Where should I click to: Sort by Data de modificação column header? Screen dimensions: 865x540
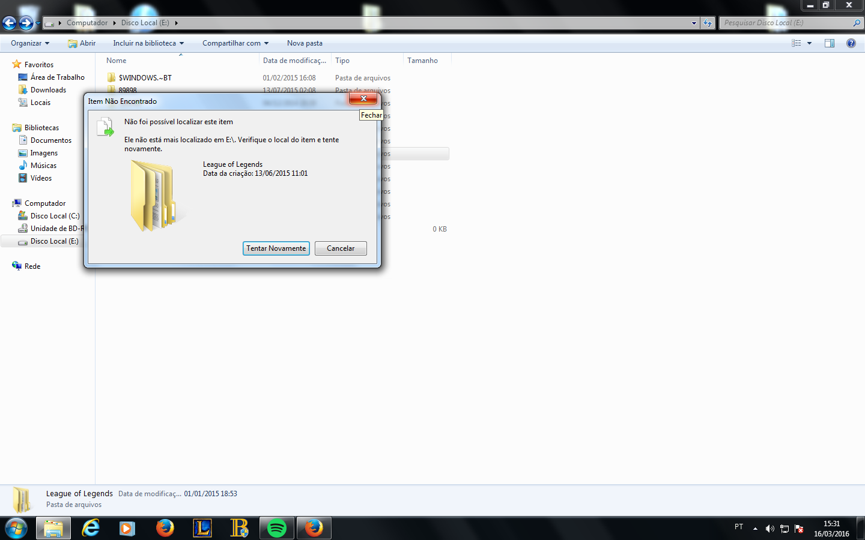pyautogui.click(x=295, y=61)
